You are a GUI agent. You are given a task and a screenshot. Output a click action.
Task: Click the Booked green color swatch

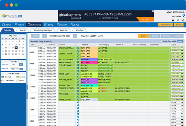(x=18, y=77)
